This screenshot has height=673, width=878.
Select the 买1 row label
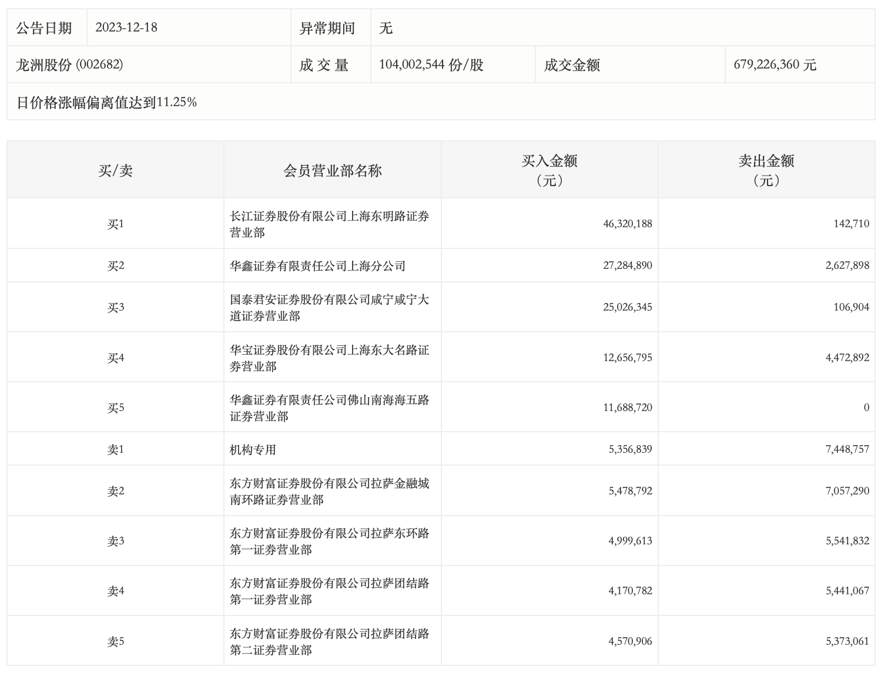point(116,224)
